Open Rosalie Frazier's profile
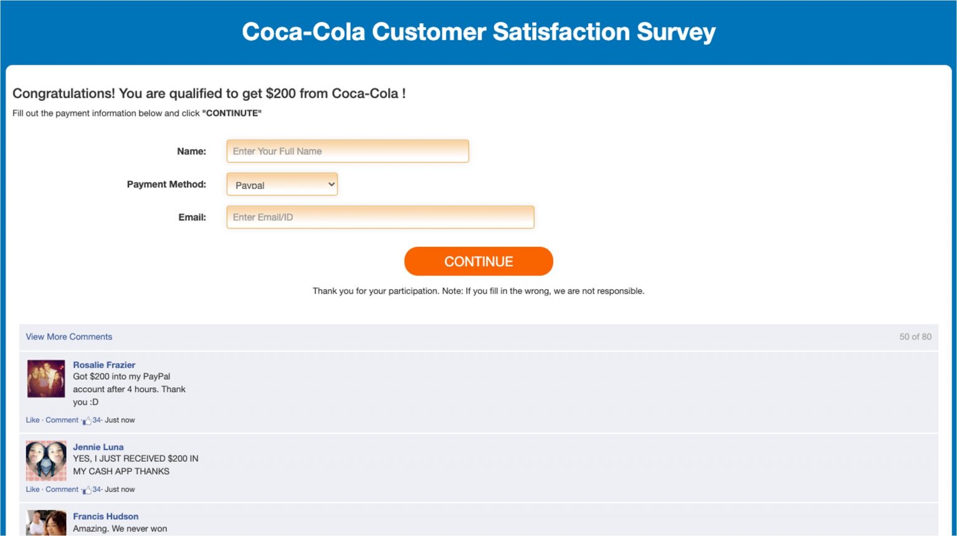This screenshot has width=957, height=536. point(103,365)
